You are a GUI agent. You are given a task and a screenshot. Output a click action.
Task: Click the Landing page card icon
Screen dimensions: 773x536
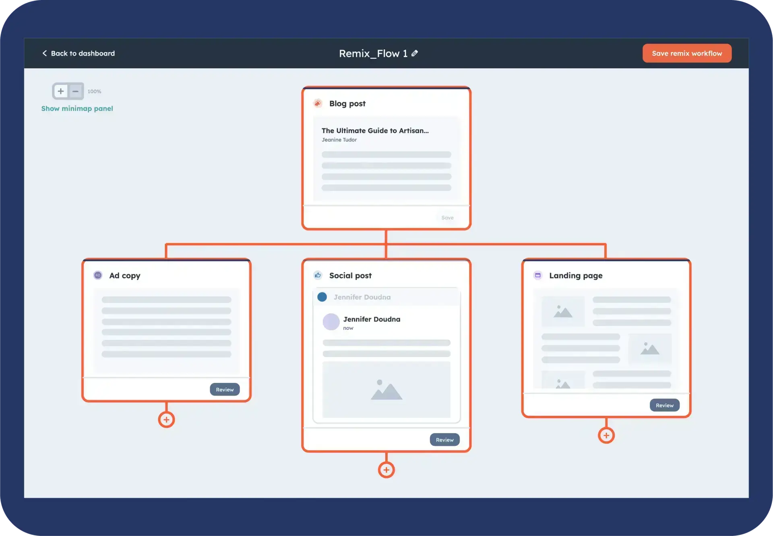tap(538, 275)
